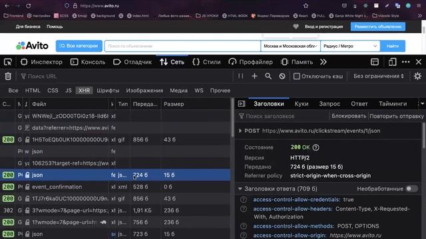Sort by the Размер column header

pyautogui.click(x=195, y=104)
